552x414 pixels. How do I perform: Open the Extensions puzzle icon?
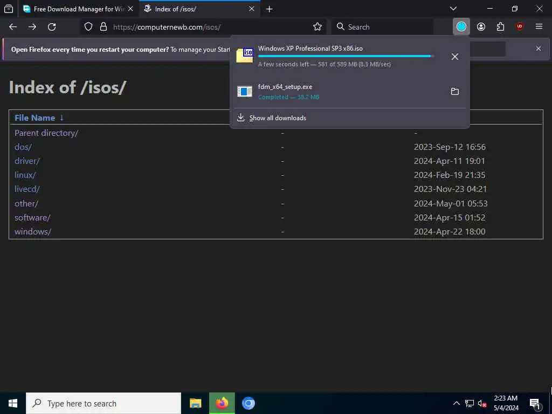(x=500, y=27)
